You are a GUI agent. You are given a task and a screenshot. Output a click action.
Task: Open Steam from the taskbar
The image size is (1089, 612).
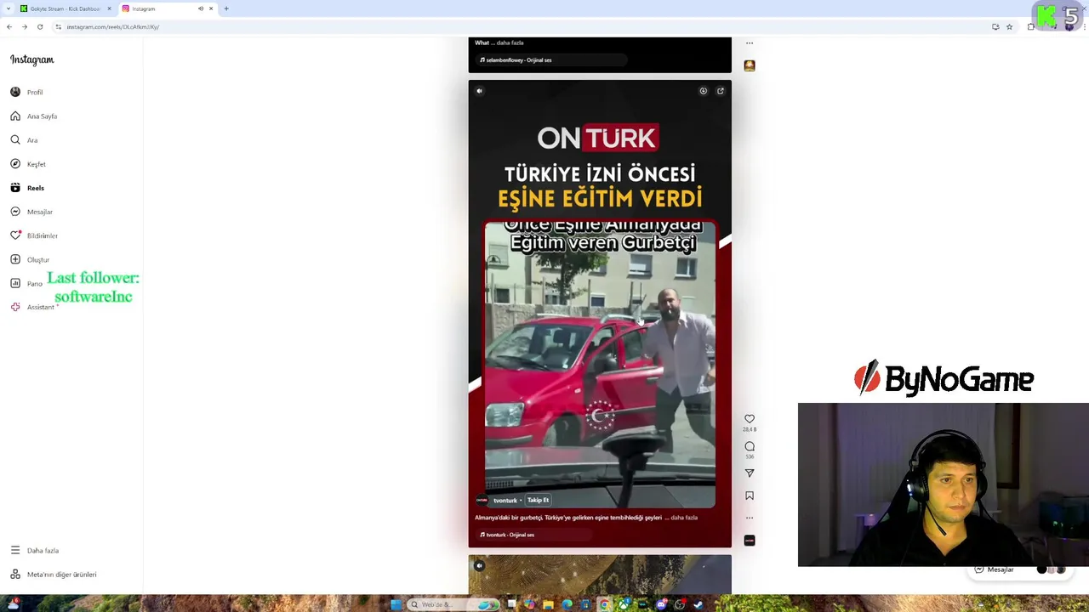coord(698,604)
